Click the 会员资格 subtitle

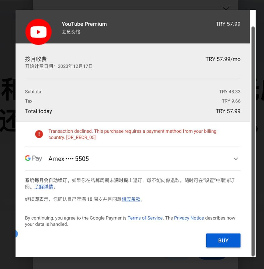71,32
